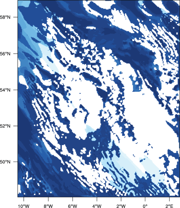Click the 2°E longitude label
180x208 pixels.
[169, 206]
